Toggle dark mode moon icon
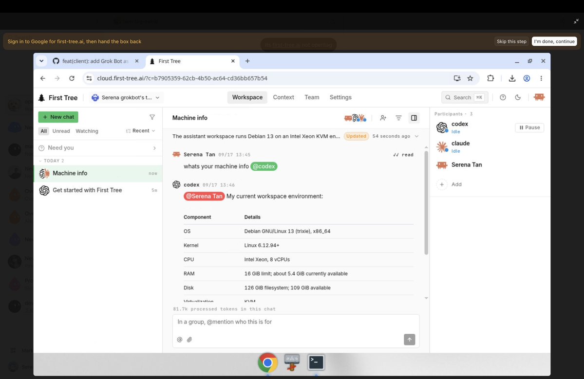Image resolution: width=584 pixels, height=379 pixels. point(518,97)
